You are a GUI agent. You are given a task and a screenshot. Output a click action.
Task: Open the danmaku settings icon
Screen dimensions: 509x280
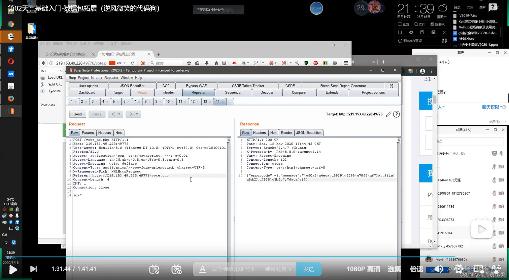coord(176,269)
